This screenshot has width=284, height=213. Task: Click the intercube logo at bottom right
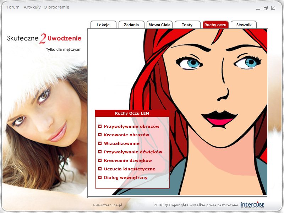coord(252,205)
